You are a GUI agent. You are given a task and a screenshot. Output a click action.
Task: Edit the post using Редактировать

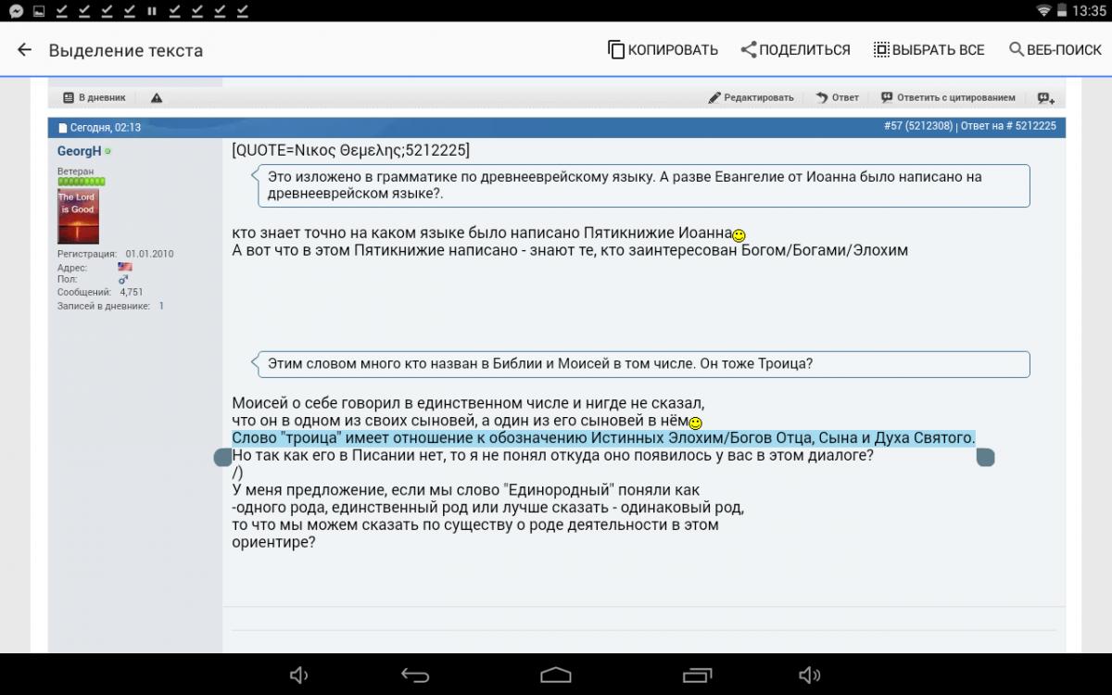[751, 97]
